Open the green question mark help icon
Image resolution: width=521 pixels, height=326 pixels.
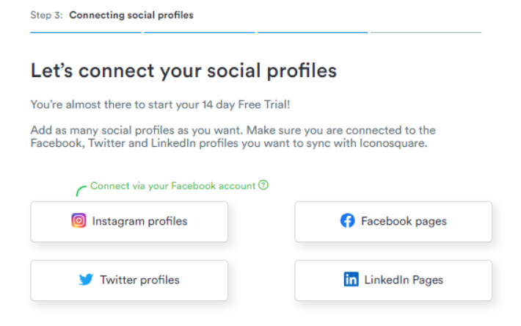[x=263, y=185]
